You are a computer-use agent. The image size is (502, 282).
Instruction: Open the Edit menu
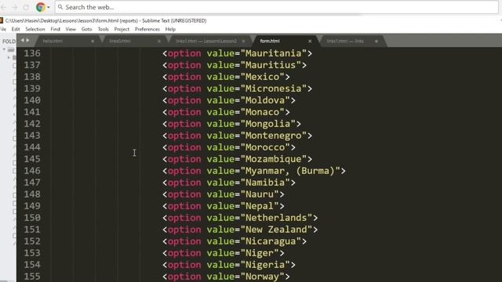(16, 29)
